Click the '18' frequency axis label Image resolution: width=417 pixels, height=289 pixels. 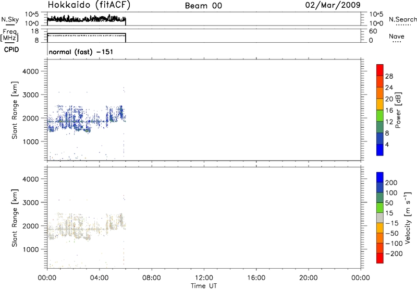point(35,31)
